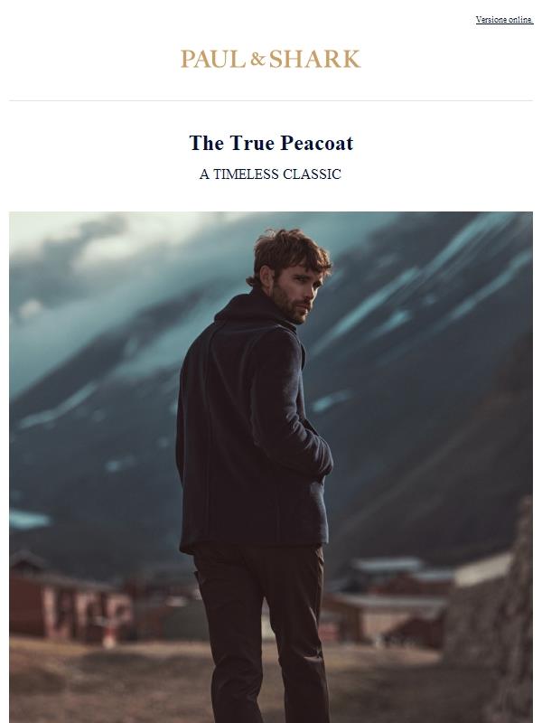The image size is (542, 723).
Task: Click the horizontal divider under the logo
Action: click(x=271, y=100)
